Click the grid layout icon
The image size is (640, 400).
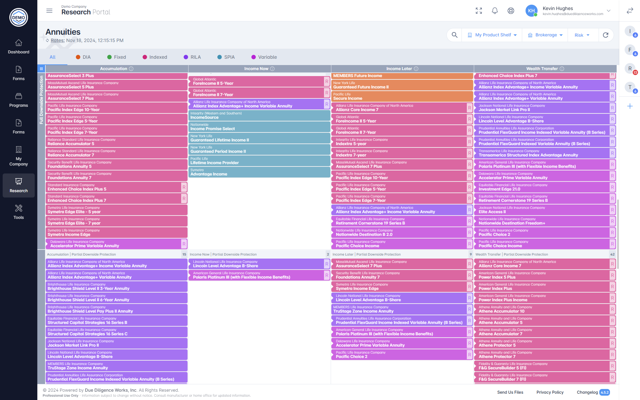(41, 69)
